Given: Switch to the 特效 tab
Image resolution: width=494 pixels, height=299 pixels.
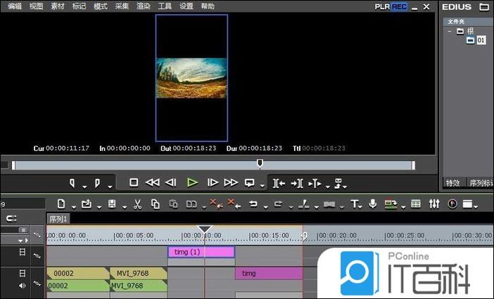Looking at the screenshot, I should point(452,183).
